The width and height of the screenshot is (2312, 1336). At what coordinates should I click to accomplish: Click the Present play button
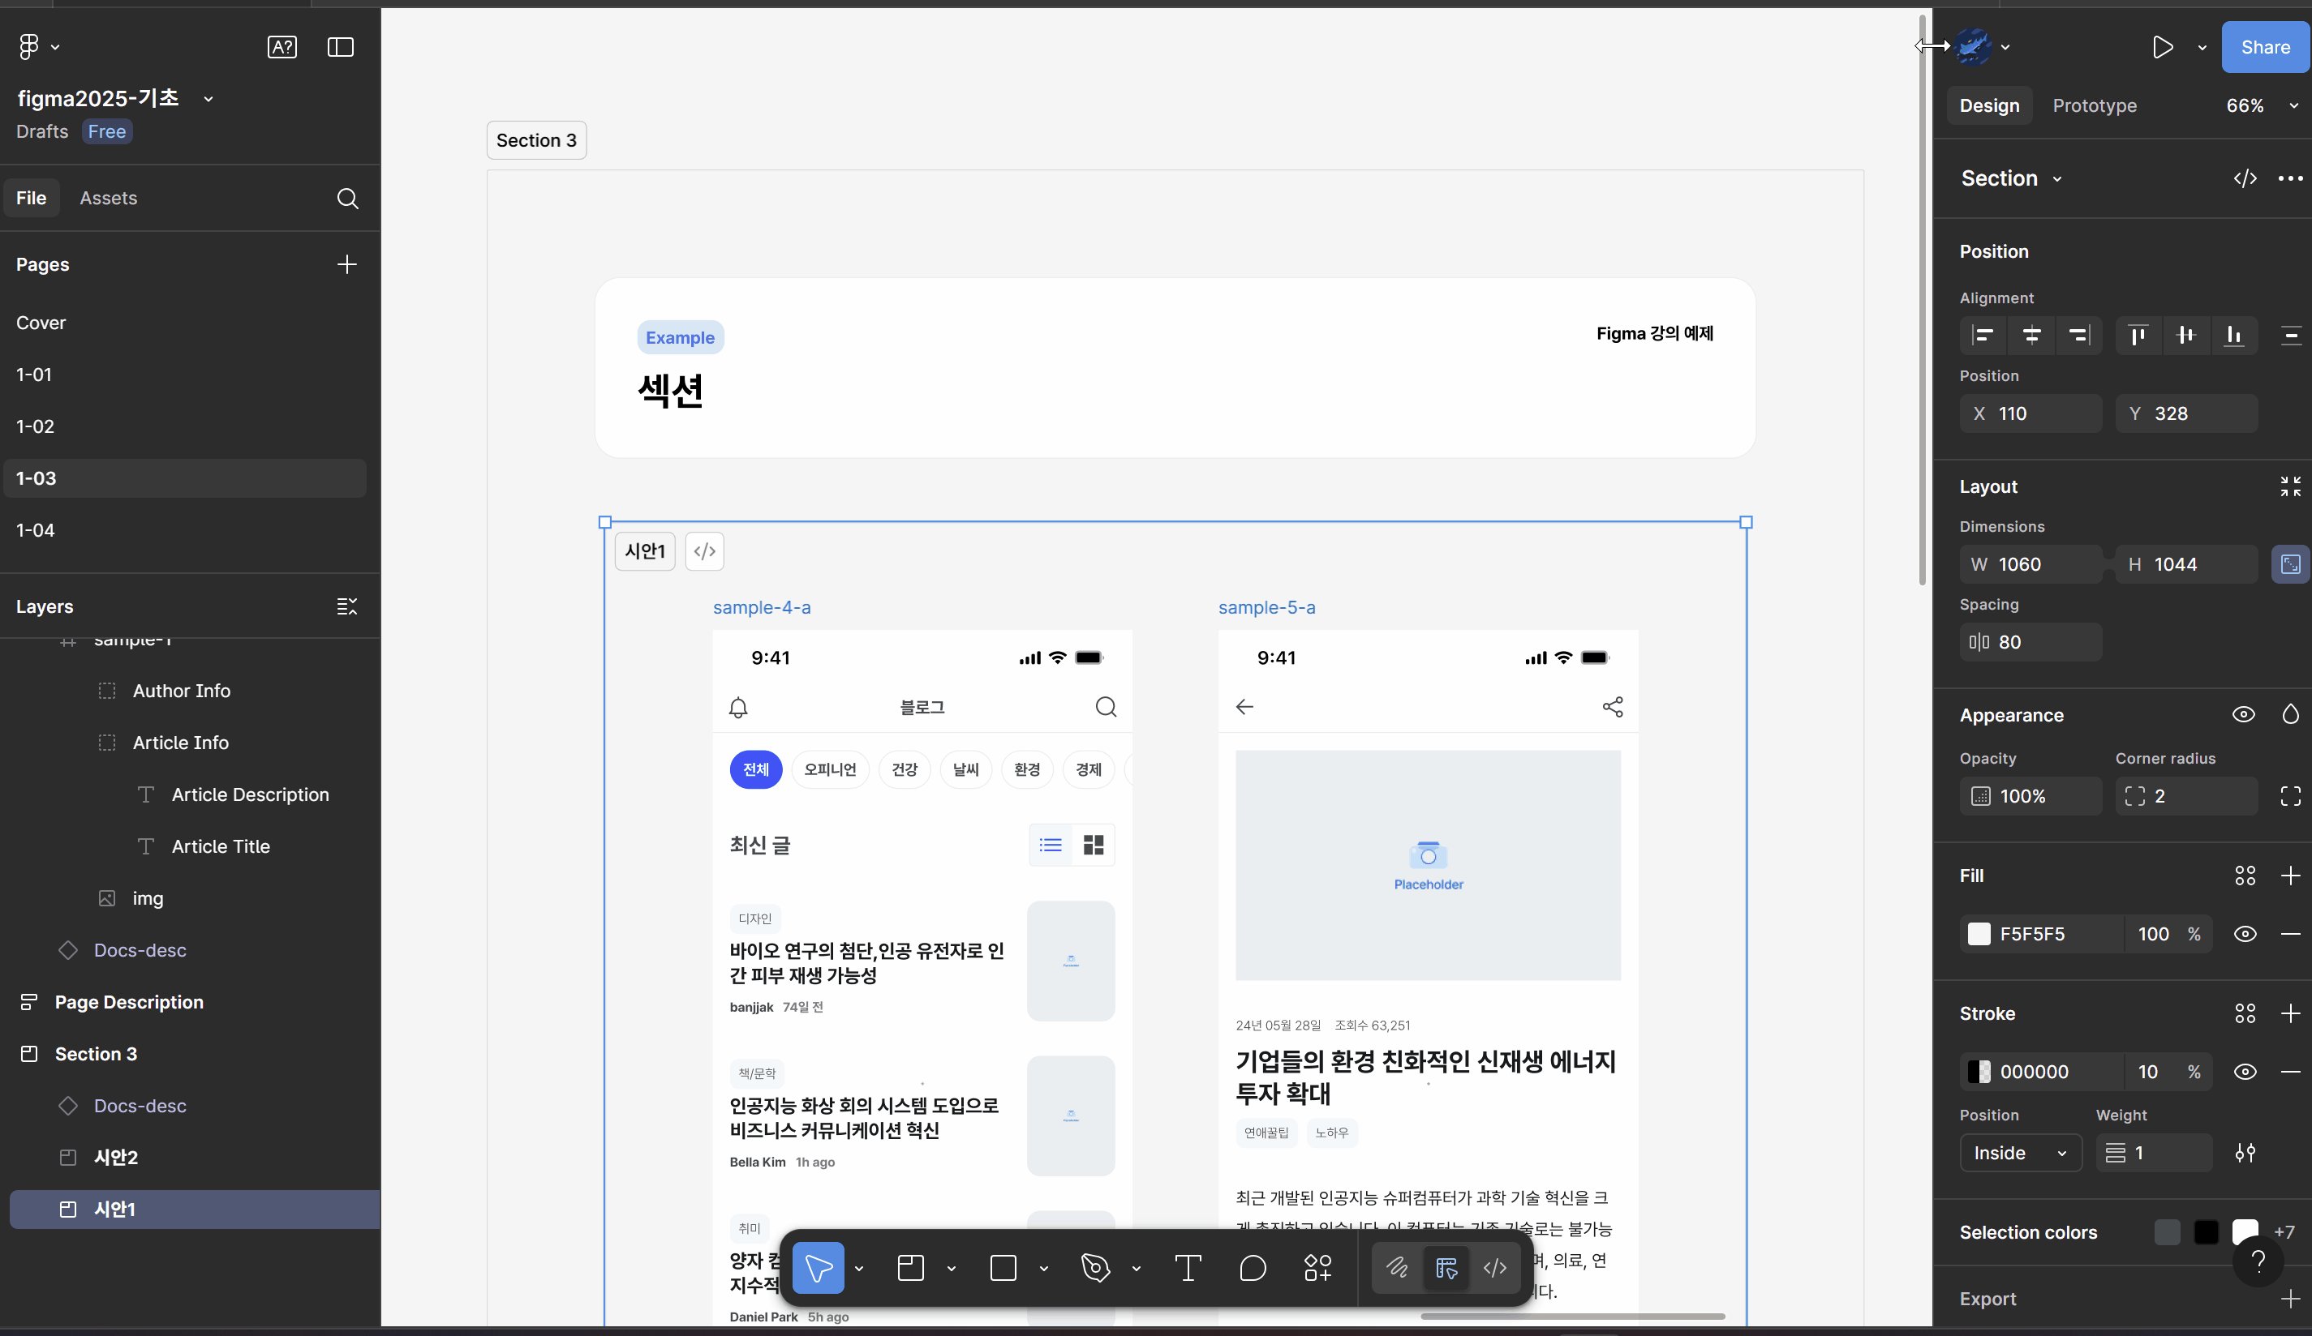pos(2163,47)
